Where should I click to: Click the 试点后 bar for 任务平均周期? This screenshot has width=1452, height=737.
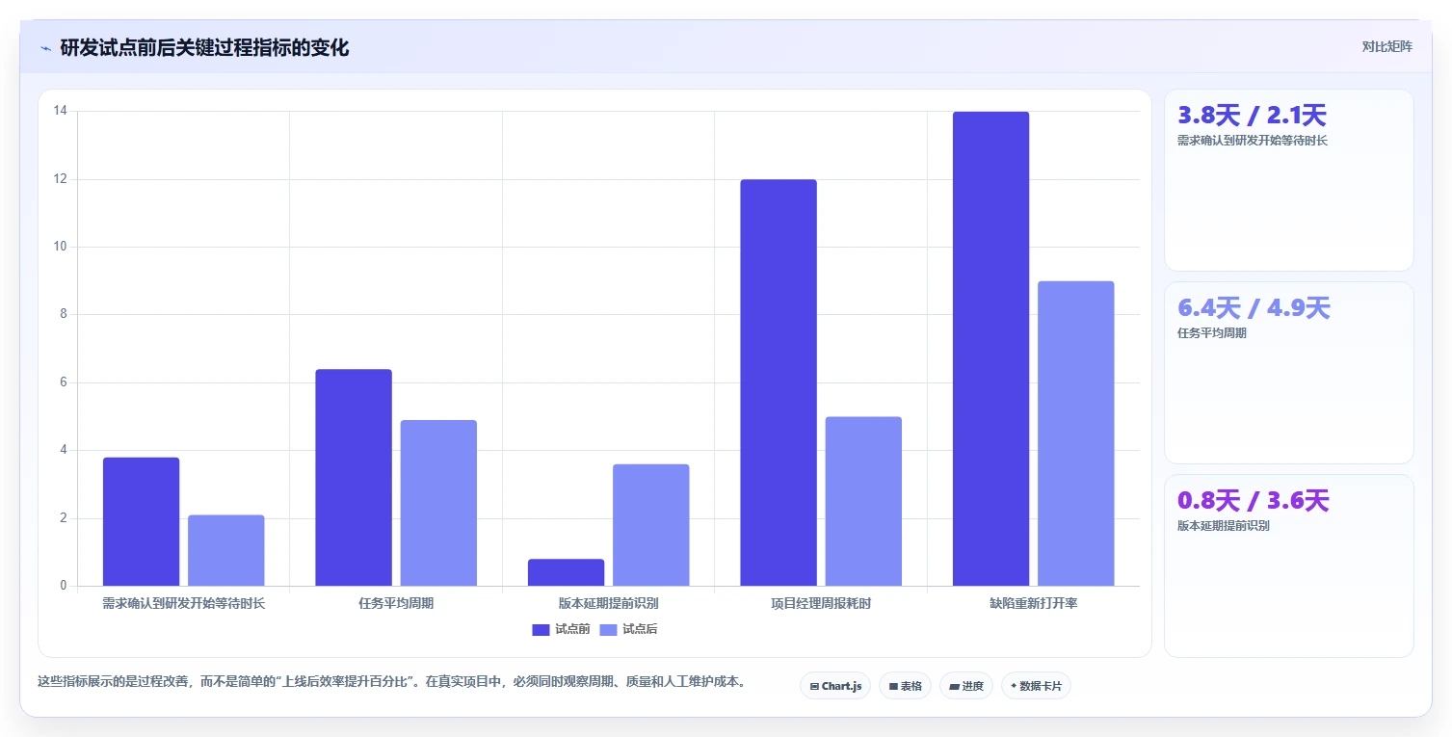[x=438, y=503]
